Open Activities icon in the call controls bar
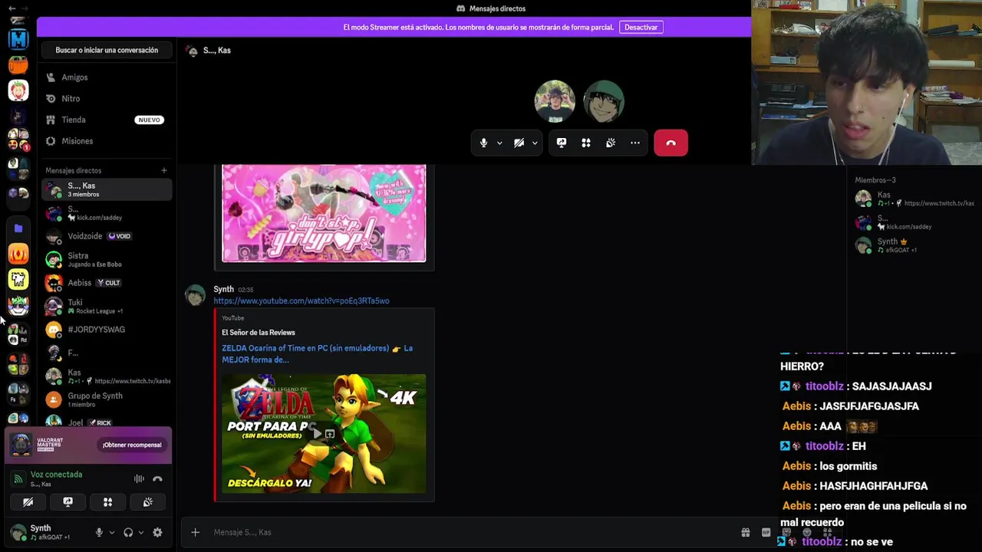Screen dimensions: 982x552 (x=586, y=143)
